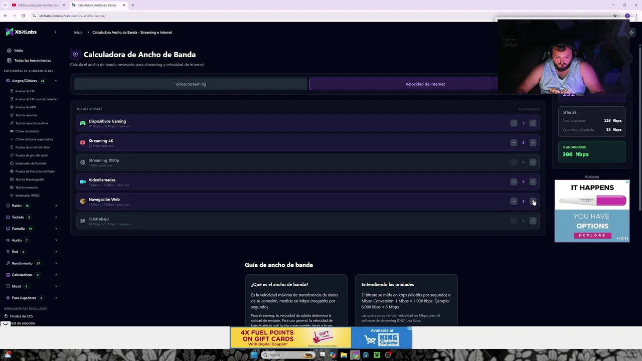Click the Videollamadas camera icon

[x=83, y=182]
